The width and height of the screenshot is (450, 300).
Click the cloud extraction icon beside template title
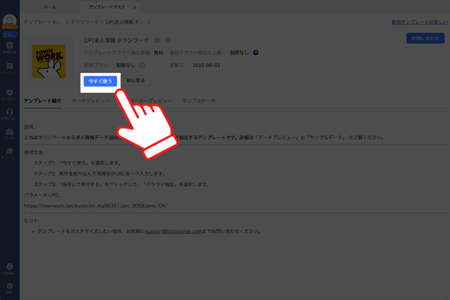[x=168, y=40]
